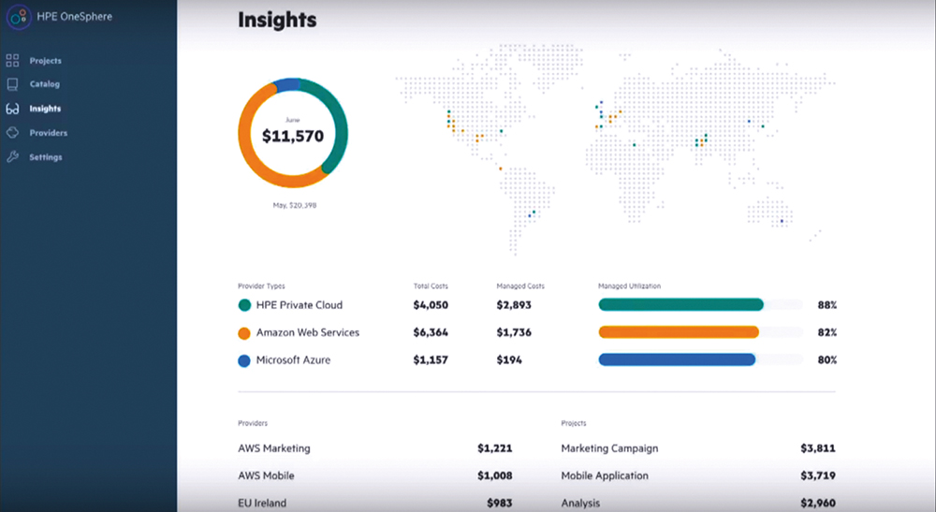
Task: Click the Managed Costs column header
Action: [x=520, y=286]
